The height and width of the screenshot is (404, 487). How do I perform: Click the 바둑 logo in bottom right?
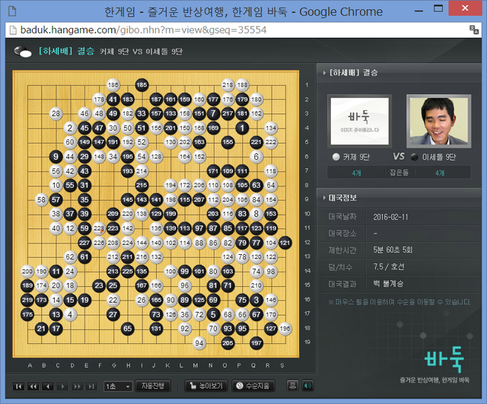pyautogui.click(x=444, y=359)
